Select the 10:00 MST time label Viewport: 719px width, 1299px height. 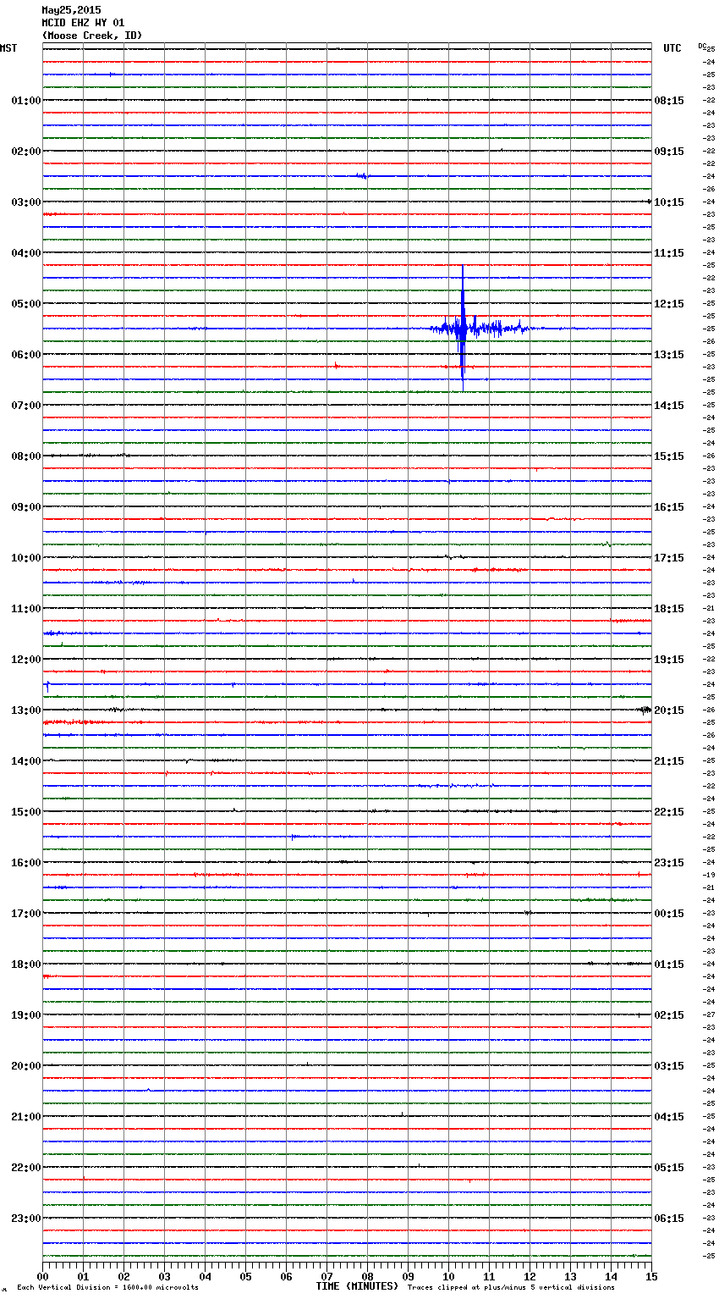pyautogui.click(x=26, y=558)
